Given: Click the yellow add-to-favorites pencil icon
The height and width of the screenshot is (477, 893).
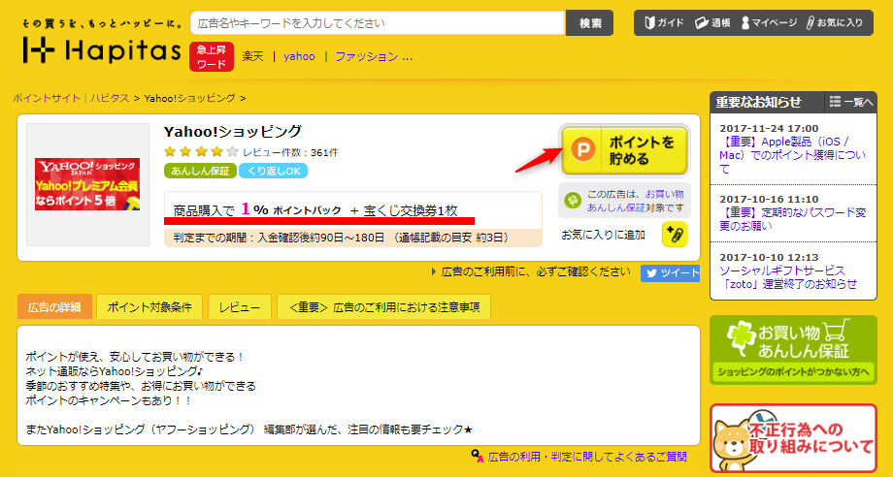Looking at the screenshot, I should point(675,235).
